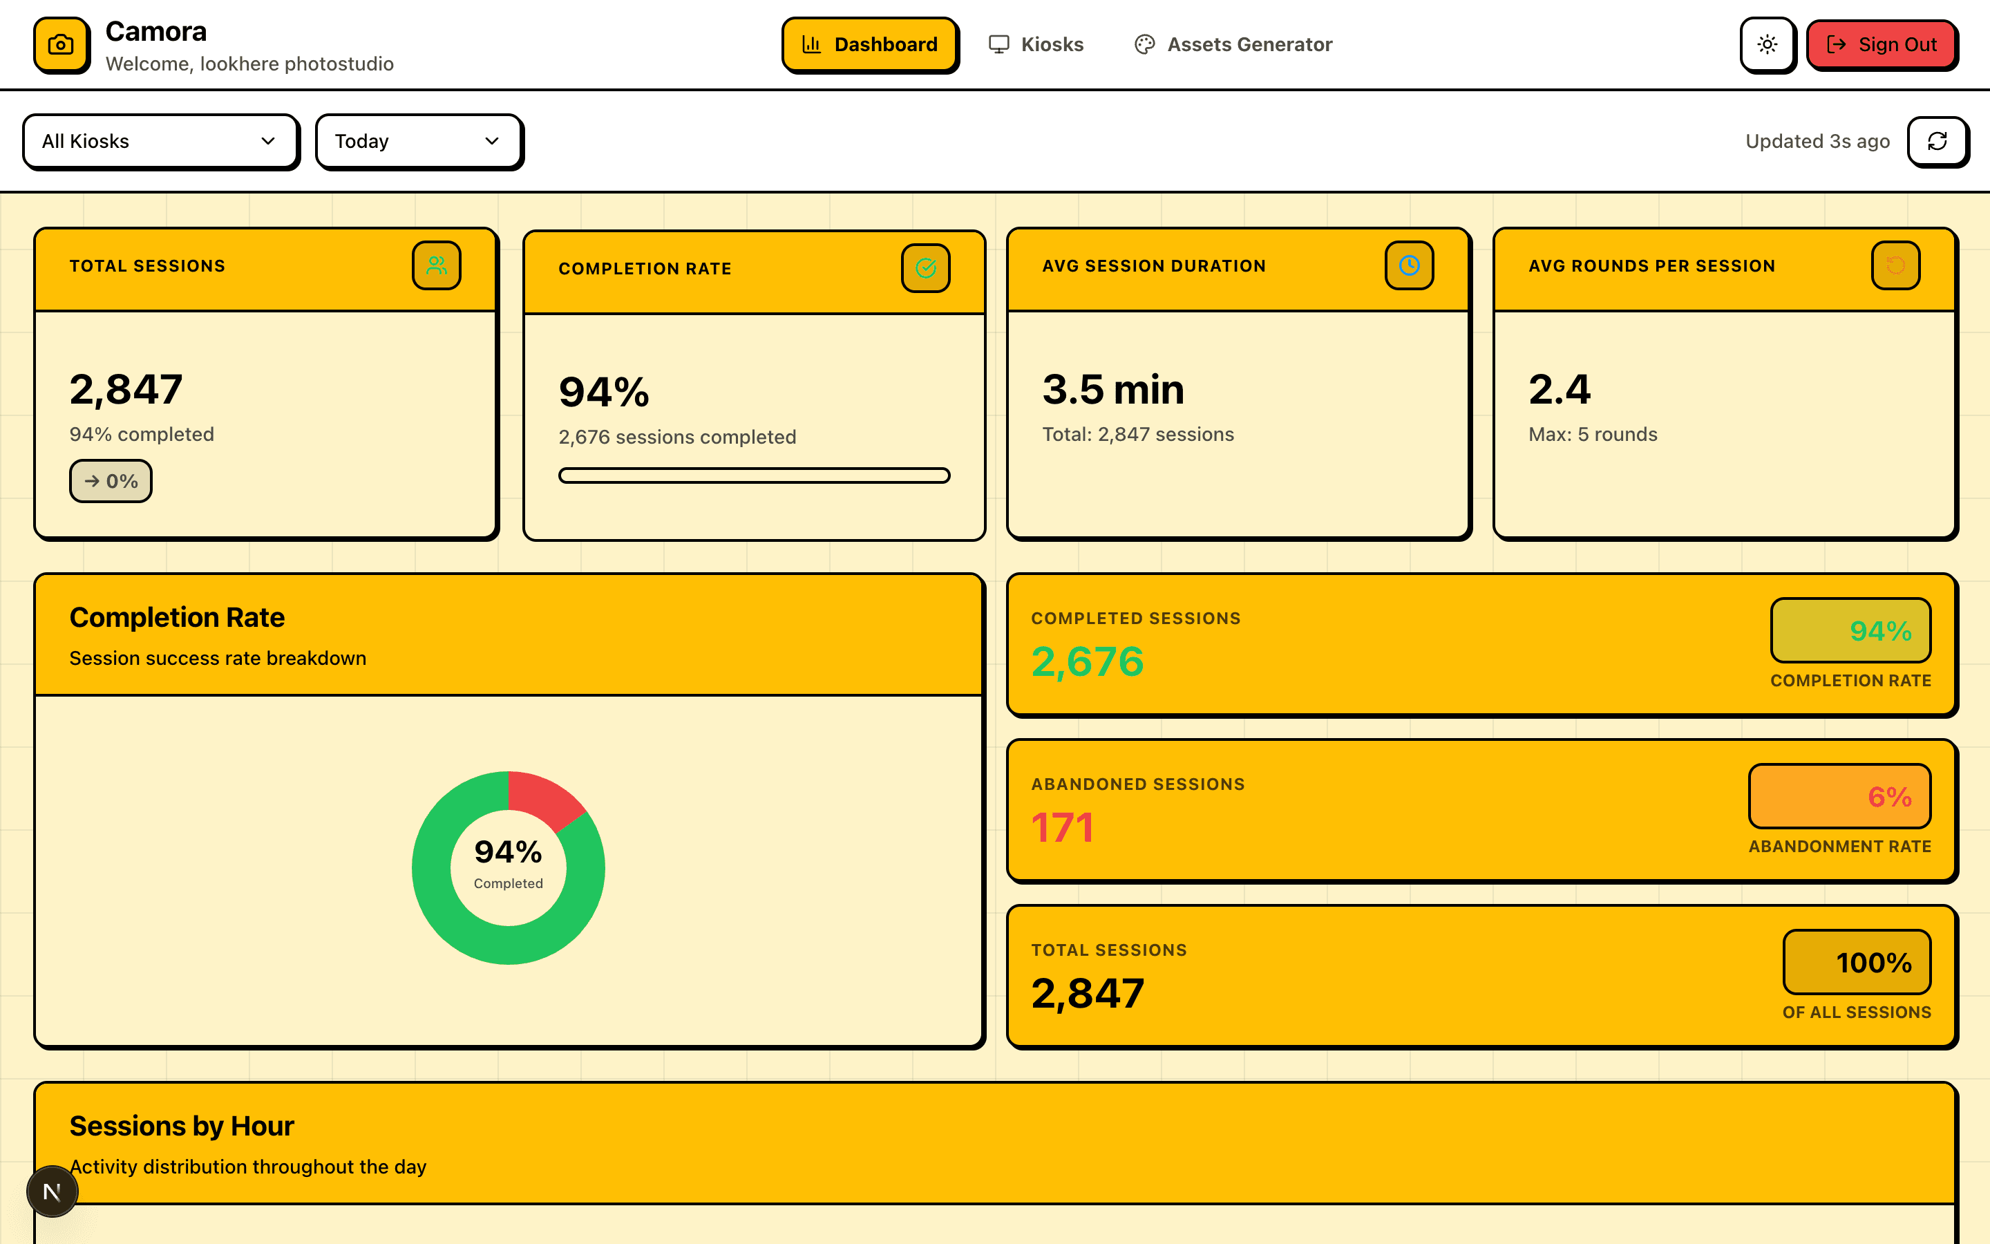Click the completion rate progress bar
The width and height of the screenshot is (1990, 1244).
[x=753, y=475]
